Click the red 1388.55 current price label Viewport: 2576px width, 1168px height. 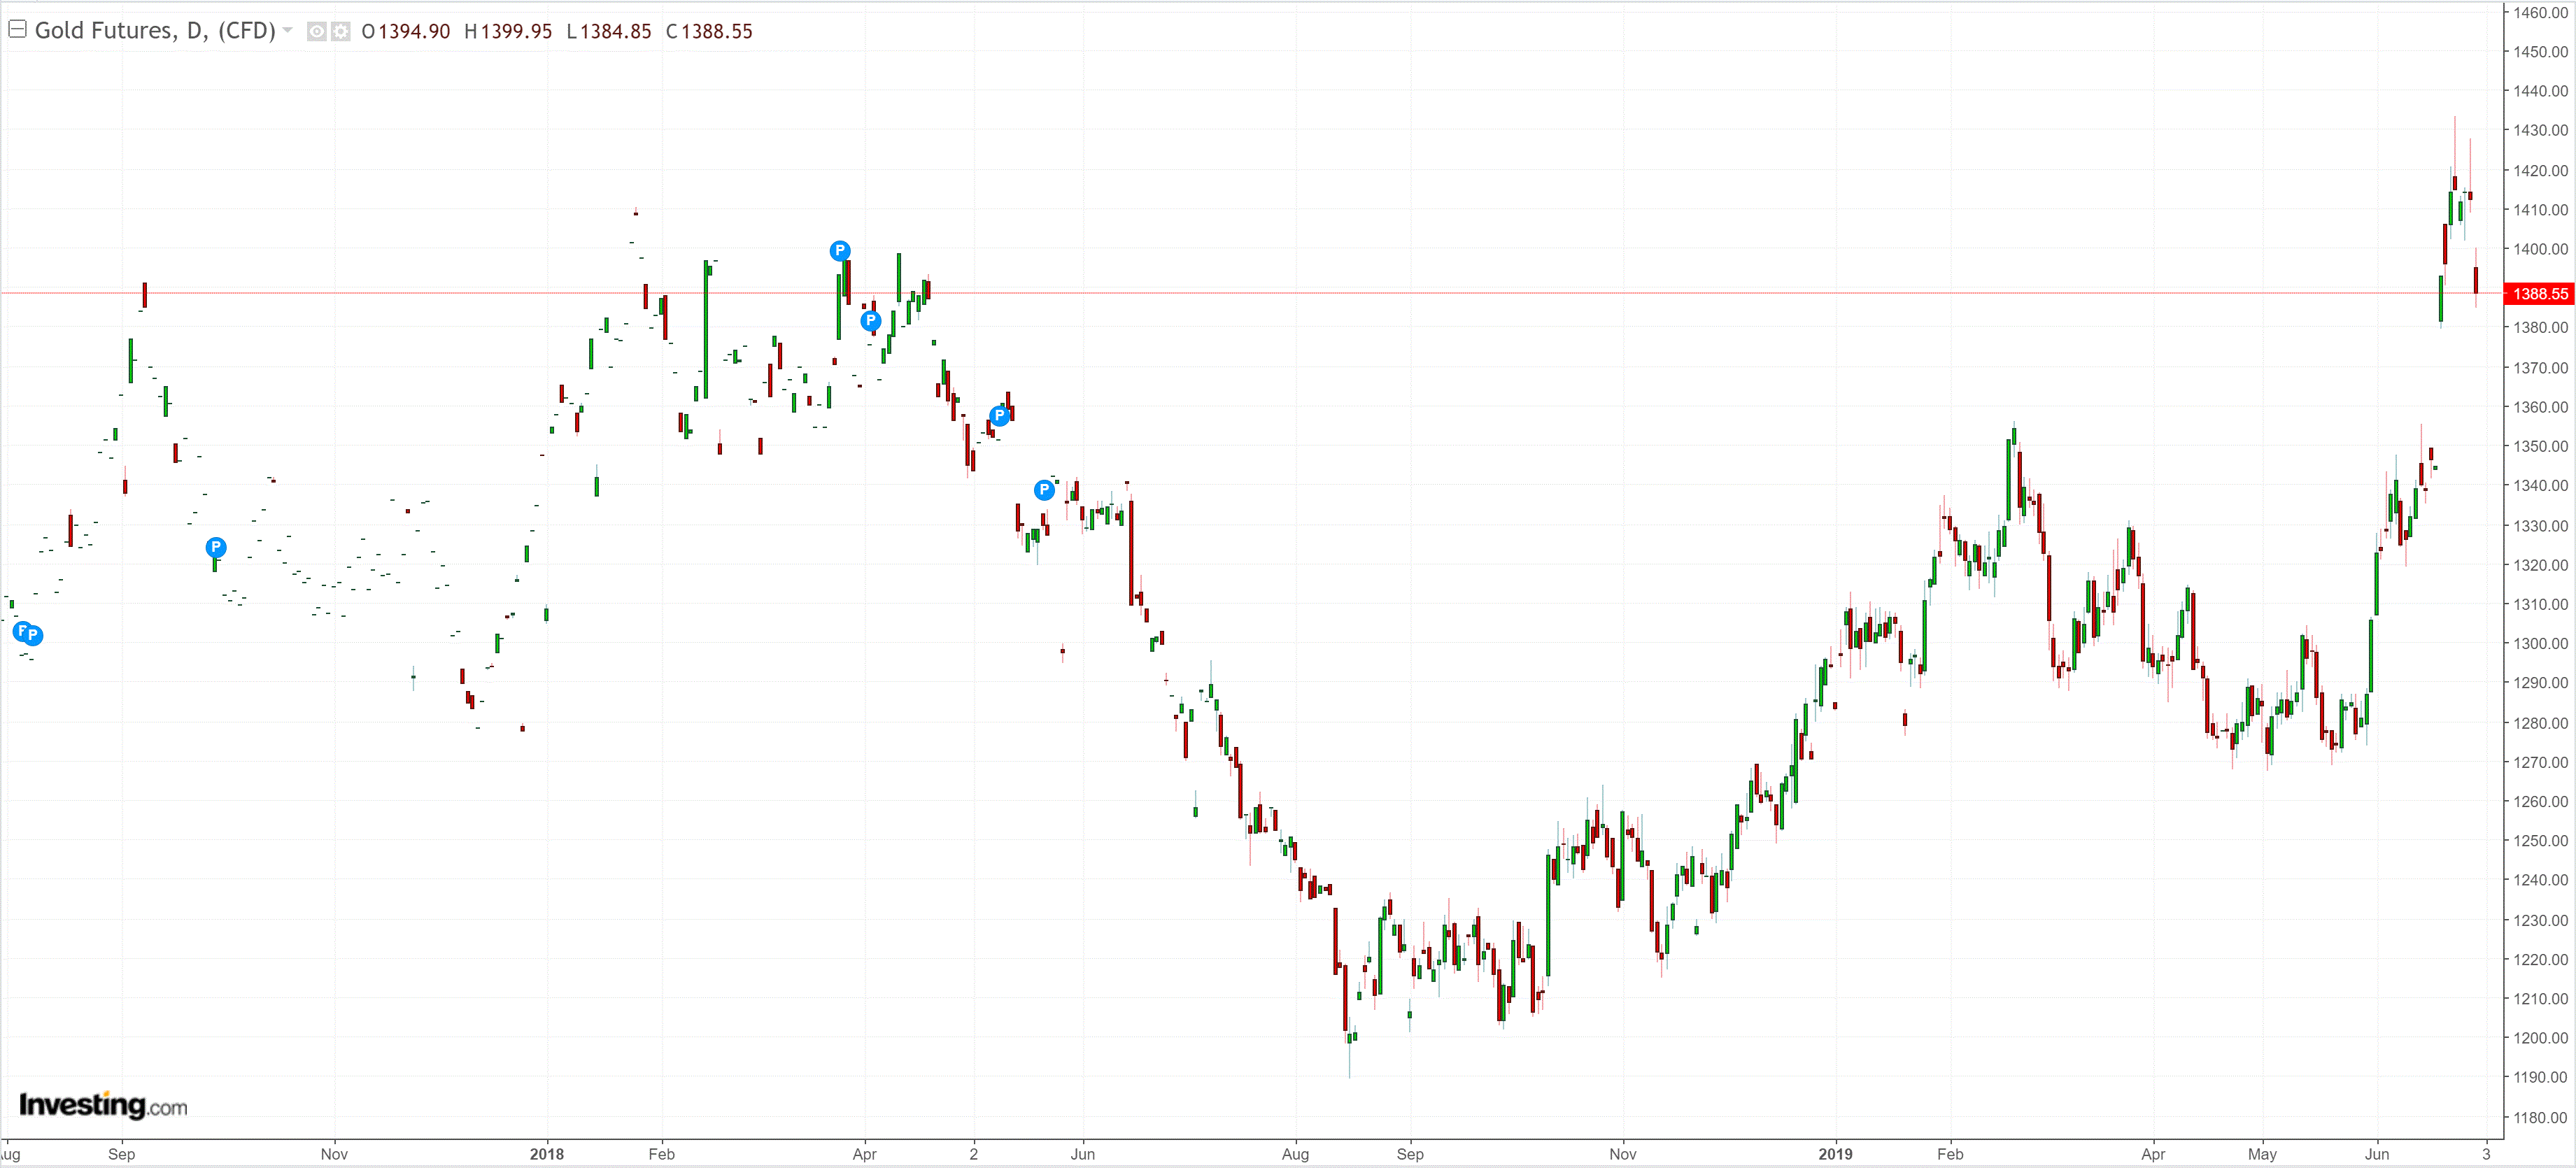click(x=2539, y=293)
